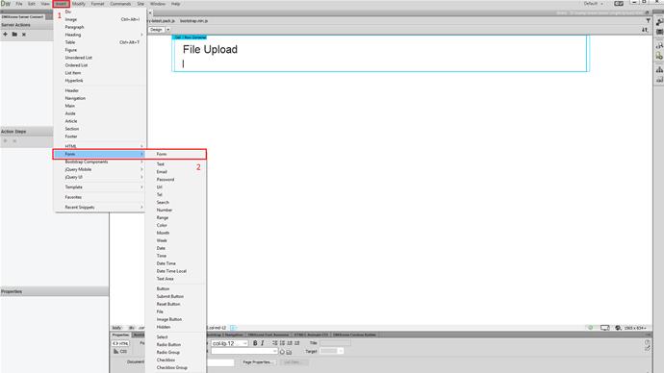Click the body tag in tag selector

pos(116,328)
